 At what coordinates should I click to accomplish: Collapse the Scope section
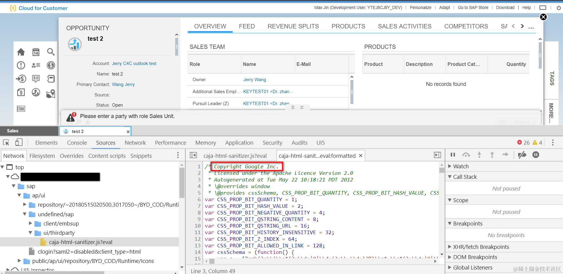coord(450,200)
